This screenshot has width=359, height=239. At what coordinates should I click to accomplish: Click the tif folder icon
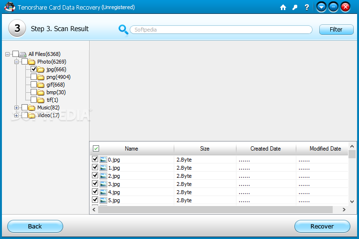click(x=41, y=100)
